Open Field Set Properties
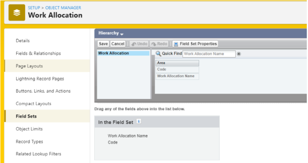Image resolution: width=308 pixels, height=163 pixels. click(195, 44)
